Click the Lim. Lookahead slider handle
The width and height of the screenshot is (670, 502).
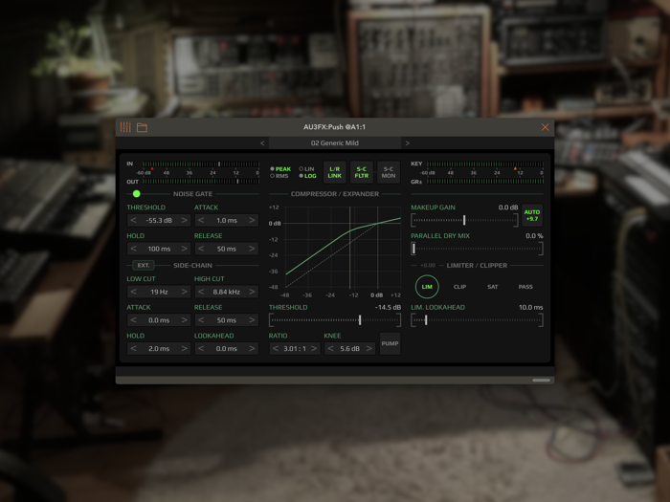point(426,319)
